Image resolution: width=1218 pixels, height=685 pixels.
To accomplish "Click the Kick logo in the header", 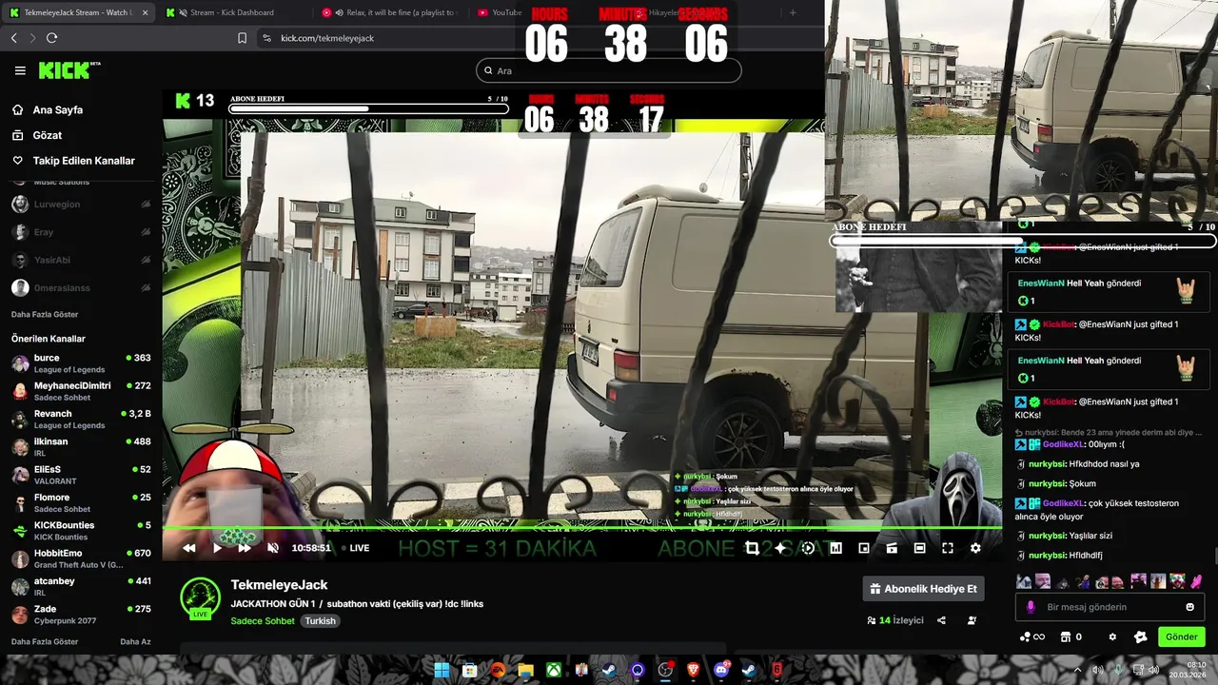I will pos(69,70).
